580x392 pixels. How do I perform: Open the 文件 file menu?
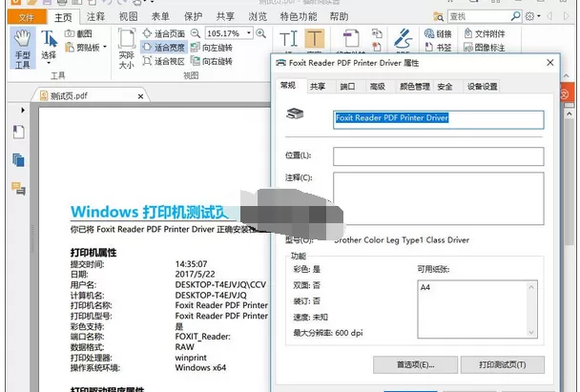click(x=27, y=17)
